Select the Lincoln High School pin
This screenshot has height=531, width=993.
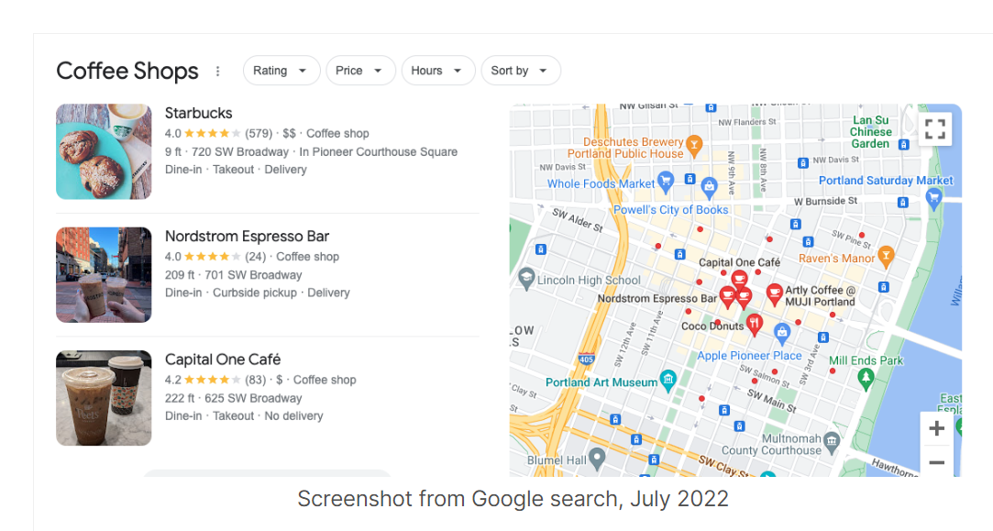pyautogui.click(x=526, y=279)
